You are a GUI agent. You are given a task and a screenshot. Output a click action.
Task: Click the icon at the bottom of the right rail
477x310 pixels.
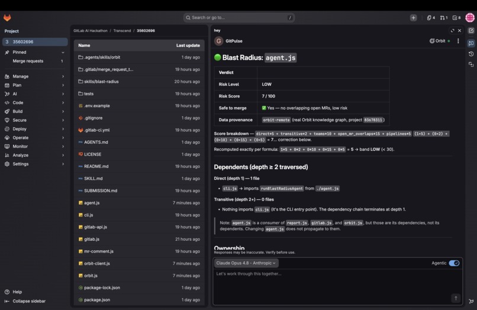pyautogui.click(x=471, y=301)
